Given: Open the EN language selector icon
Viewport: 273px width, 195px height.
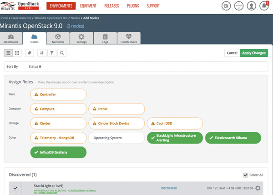Looking at the screenshot, I should click(226, 6).
